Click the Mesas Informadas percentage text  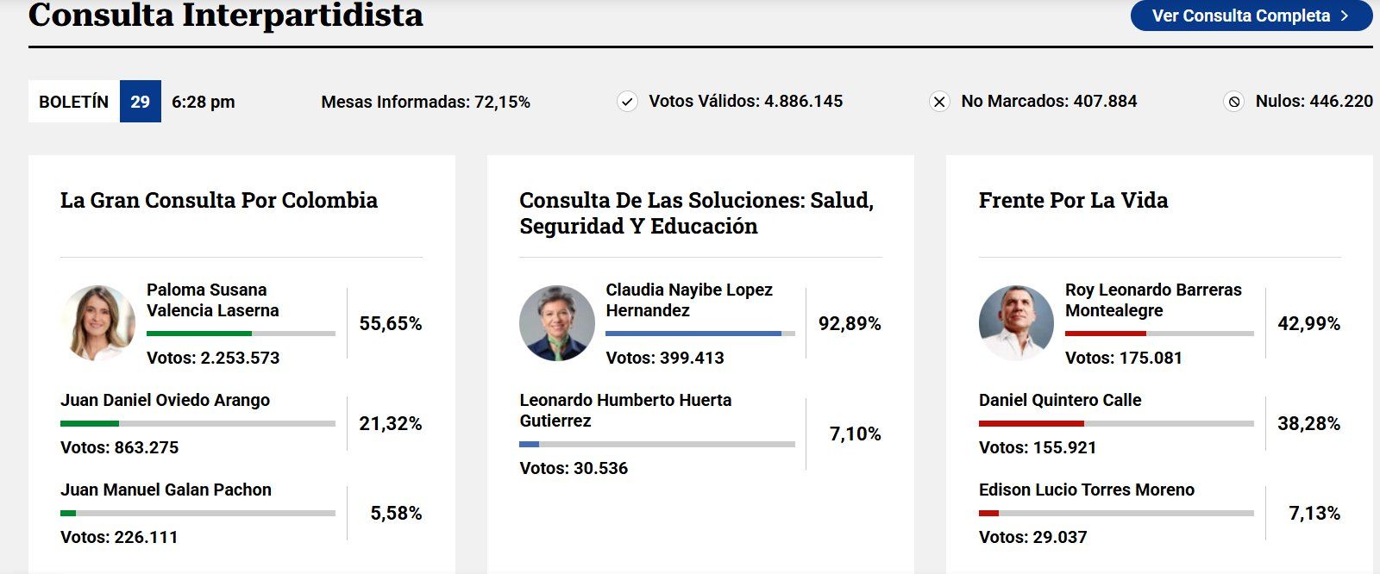pyautogui.click(x=425, y=101)
